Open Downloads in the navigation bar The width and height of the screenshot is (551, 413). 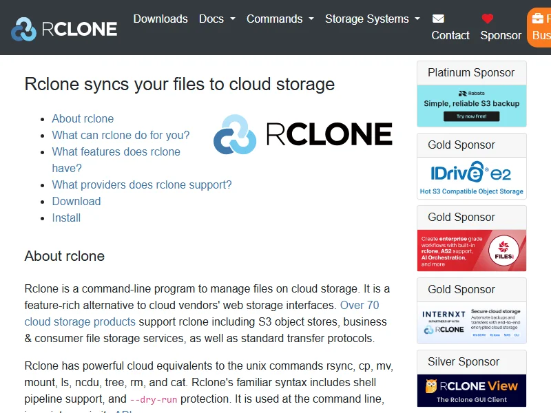tap(160, 19)
